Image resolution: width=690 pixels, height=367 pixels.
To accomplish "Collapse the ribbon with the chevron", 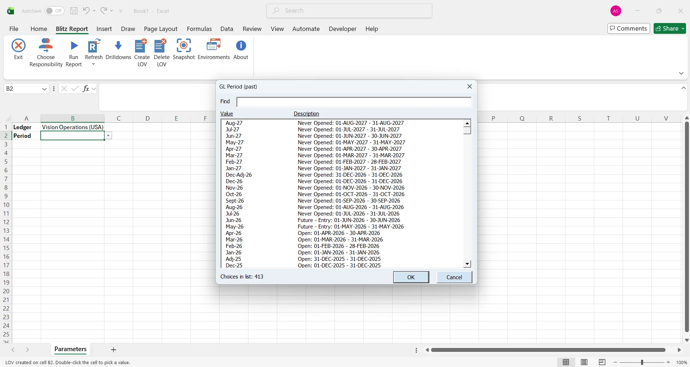I will click(682, 73).
